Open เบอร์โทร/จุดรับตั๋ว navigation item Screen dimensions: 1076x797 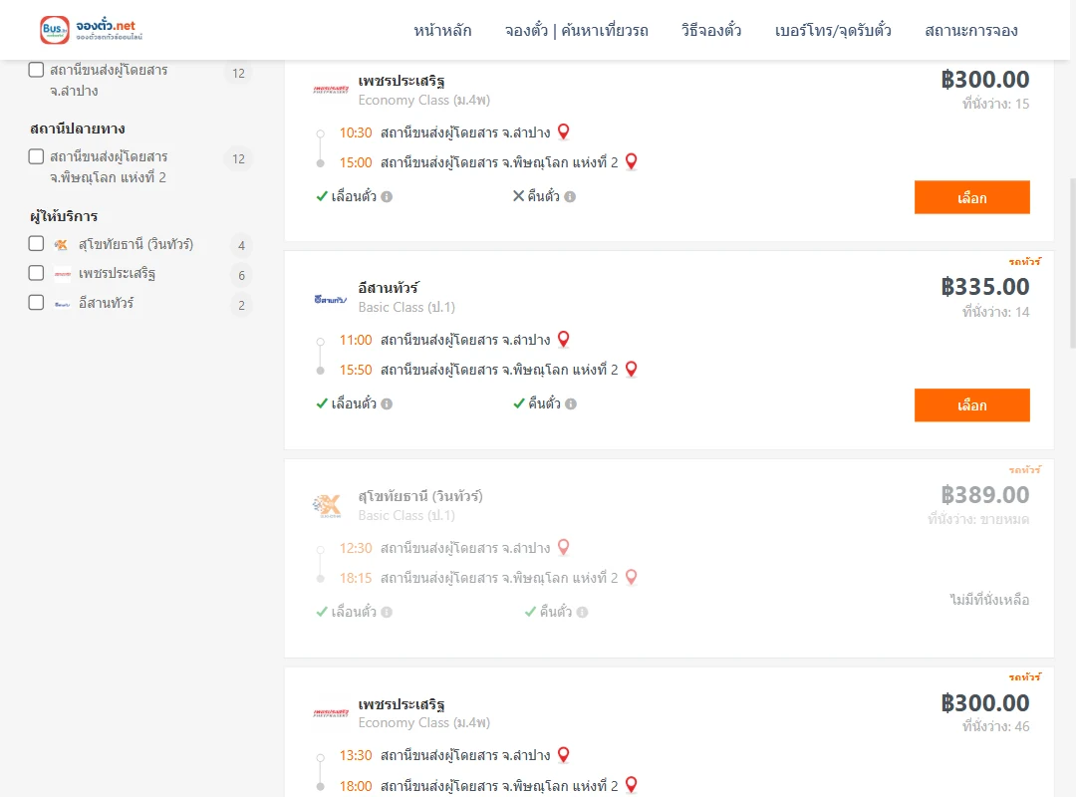[x=833, y=31]
